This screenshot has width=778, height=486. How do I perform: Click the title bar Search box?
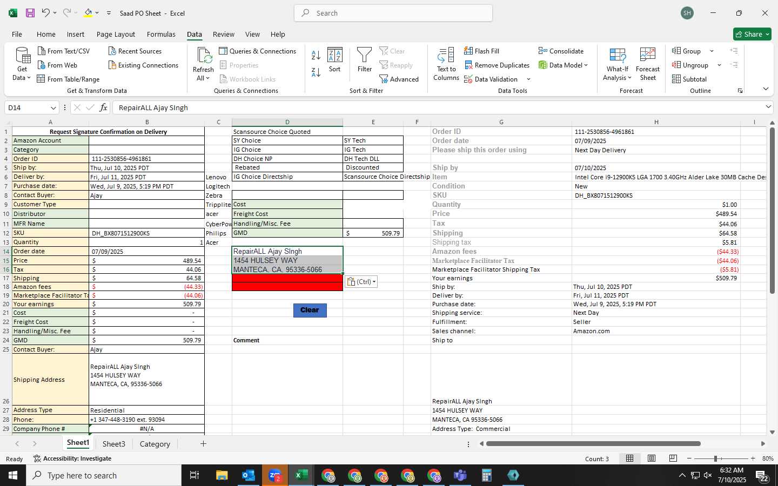pos(393,13)
